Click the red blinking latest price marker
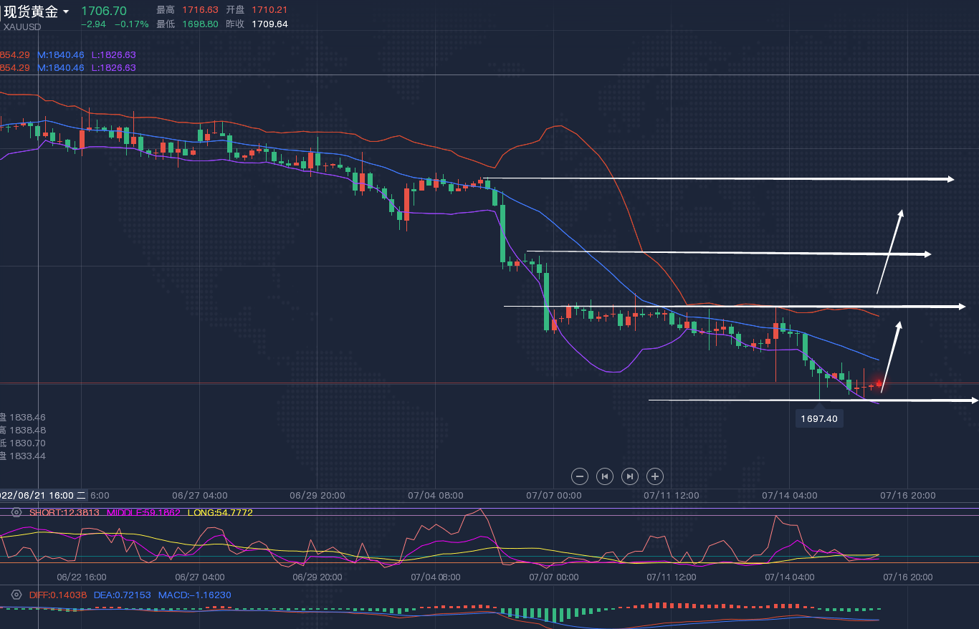This screenshot has width=979, height=629. coord(879,384)
